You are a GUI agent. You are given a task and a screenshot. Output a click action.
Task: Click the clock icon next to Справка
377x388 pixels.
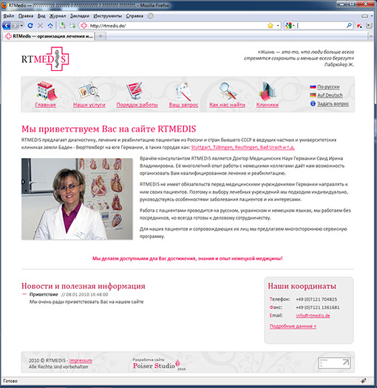[x=151, y=16]
